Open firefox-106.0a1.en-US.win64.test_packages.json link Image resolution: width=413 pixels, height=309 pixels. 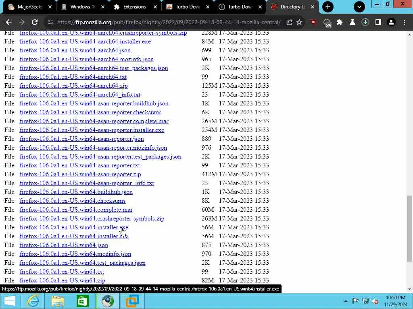(82, 263)
